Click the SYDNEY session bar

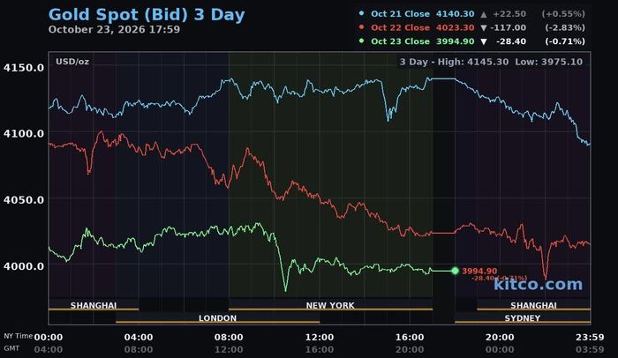(x=523, y=317)
